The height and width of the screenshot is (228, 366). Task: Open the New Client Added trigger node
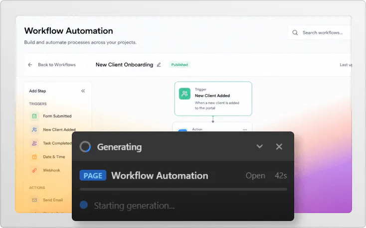tap(213, 99)
